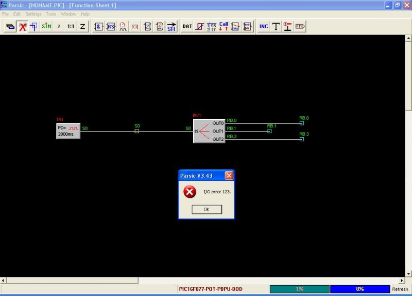Open the Window menu
412x296 pixels.
pos(68,14)
